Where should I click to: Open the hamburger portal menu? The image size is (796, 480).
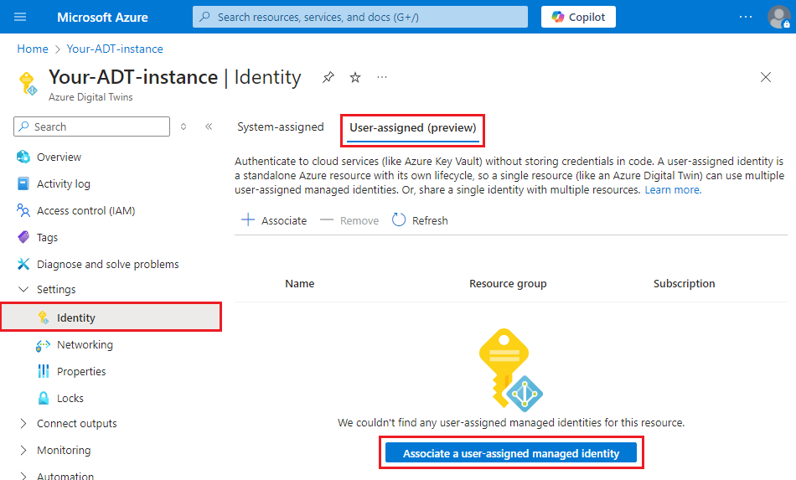pyautogui.click(x=20, y=17)
